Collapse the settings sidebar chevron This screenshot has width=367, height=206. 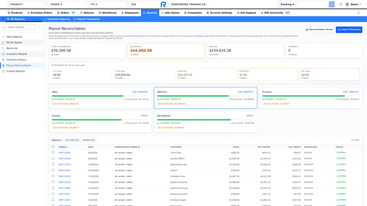39,27
